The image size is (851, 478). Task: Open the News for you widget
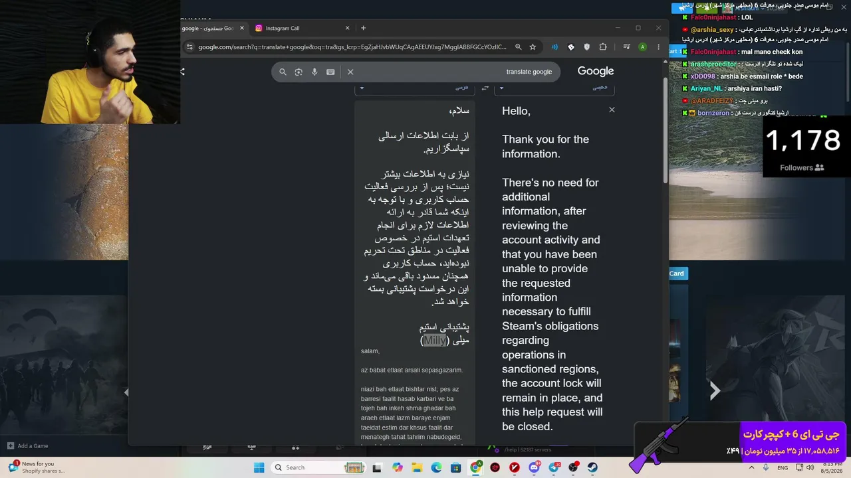[x=37, y=467]
